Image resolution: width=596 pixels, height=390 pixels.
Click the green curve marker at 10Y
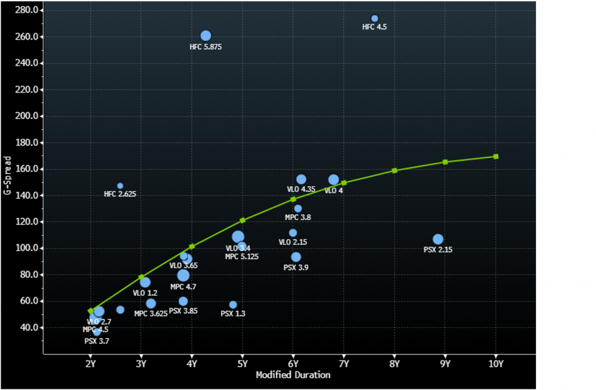pos(496,156)
